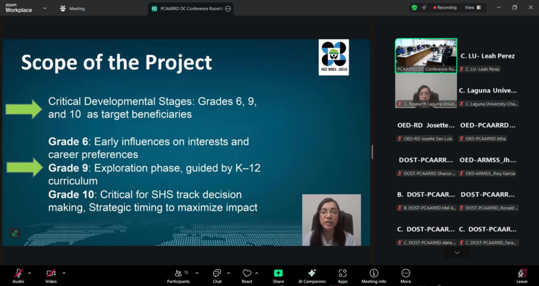Open the View layout menu

[x=472, y=8]
